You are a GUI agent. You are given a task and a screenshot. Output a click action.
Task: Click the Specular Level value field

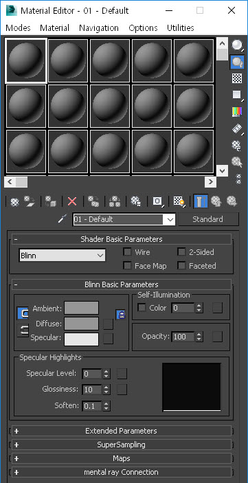point(92,374)
